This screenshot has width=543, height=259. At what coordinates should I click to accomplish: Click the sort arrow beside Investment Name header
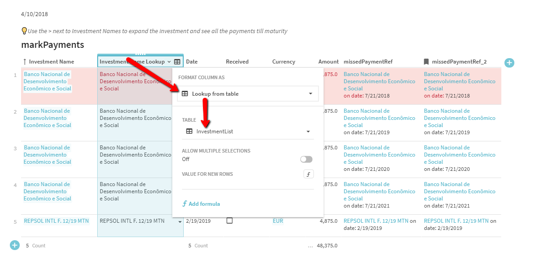[x=25, y=62]
